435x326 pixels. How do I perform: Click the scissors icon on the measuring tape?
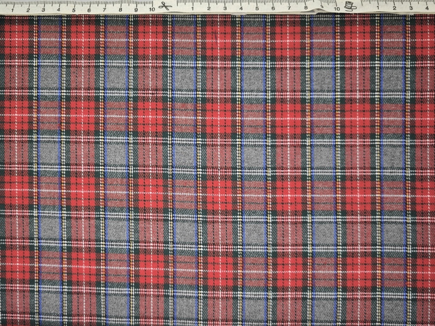point(165,6)
